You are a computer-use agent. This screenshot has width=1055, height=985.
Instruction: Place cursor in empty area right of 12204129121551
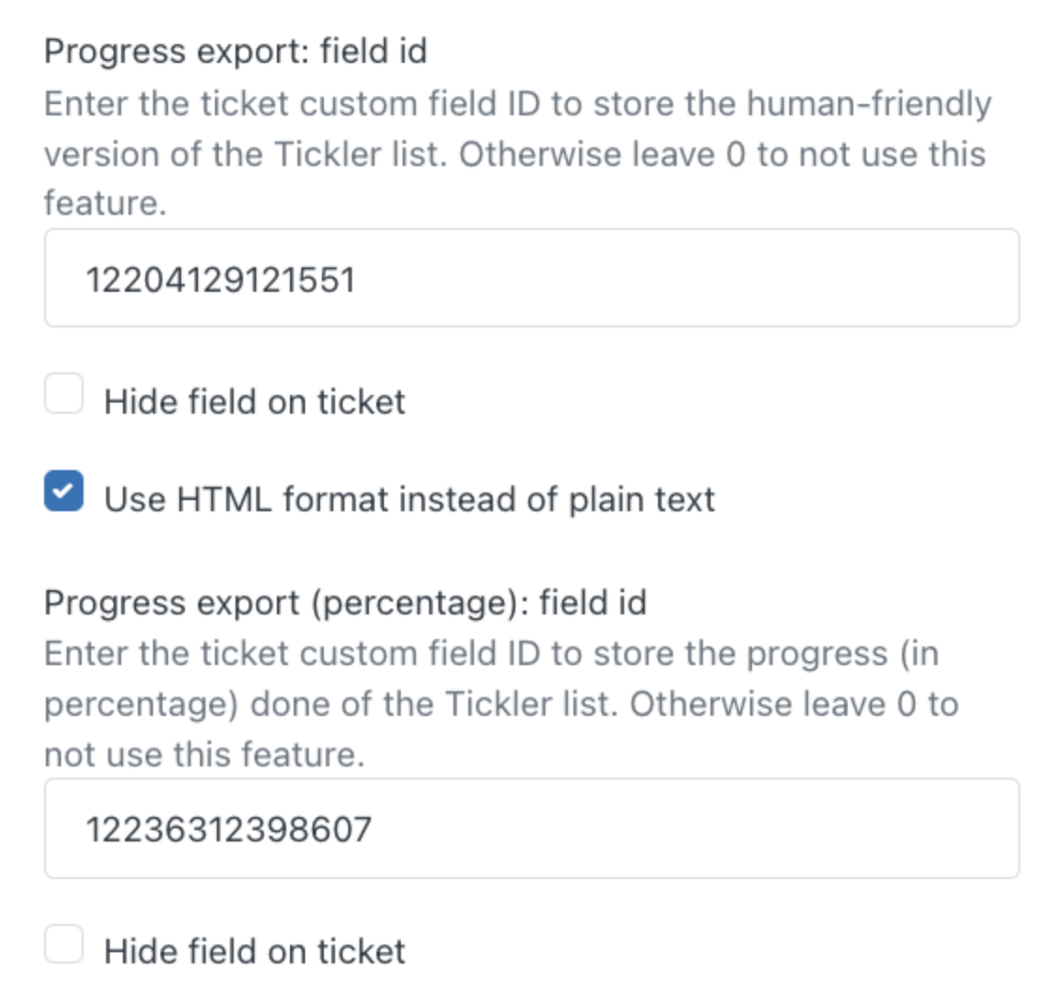686,279
